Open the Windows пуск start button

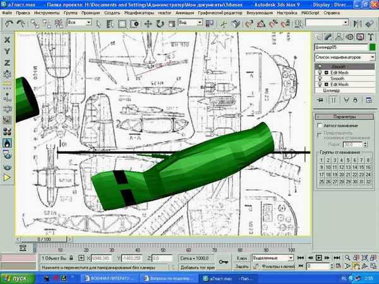click(18, 278)
